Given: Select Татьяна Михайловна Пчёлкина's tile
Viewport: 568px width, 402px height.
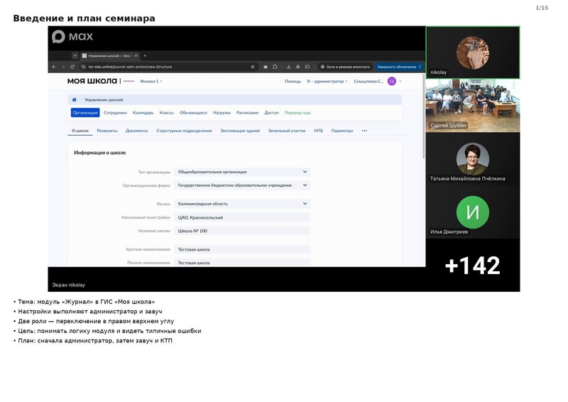Looking at the screenshot, I should 473,159.
